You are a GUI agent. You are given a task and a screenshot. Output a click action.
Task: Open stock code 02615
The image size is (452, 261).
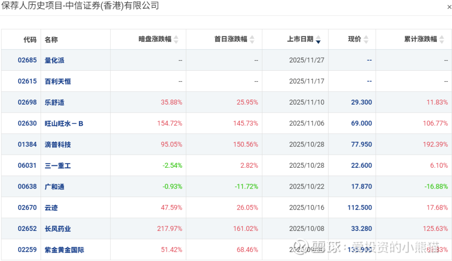(x=27, y=81)
